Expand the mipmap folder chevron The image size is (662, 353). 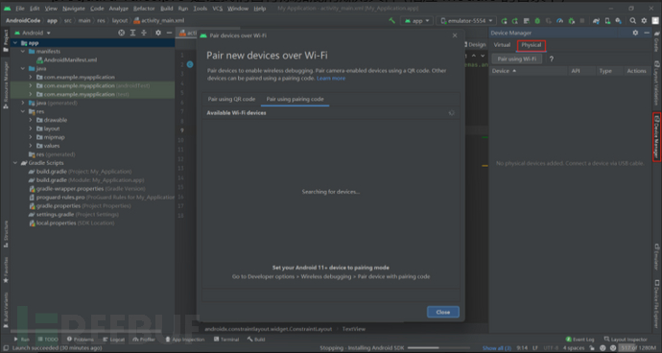(31, 137)
